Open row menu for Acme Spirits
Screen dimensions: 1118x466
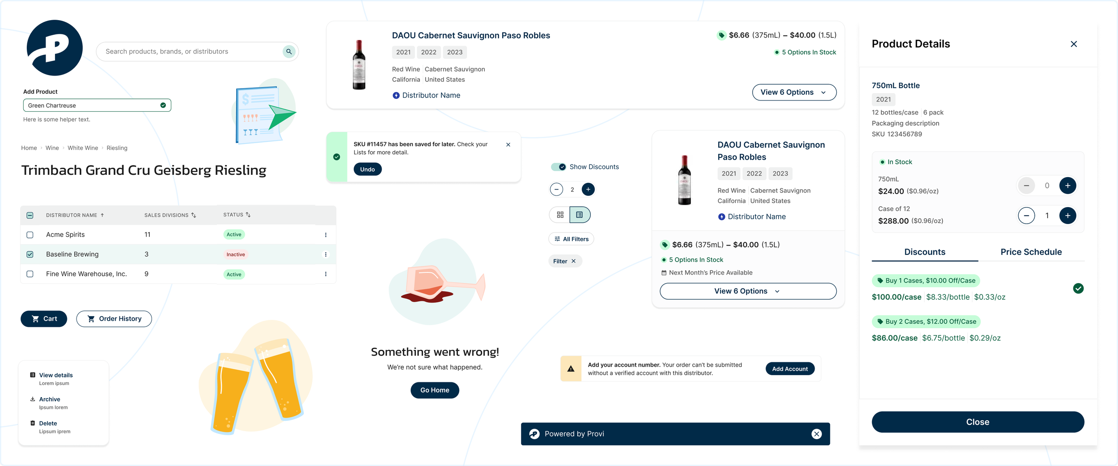[x=326, y=235]
